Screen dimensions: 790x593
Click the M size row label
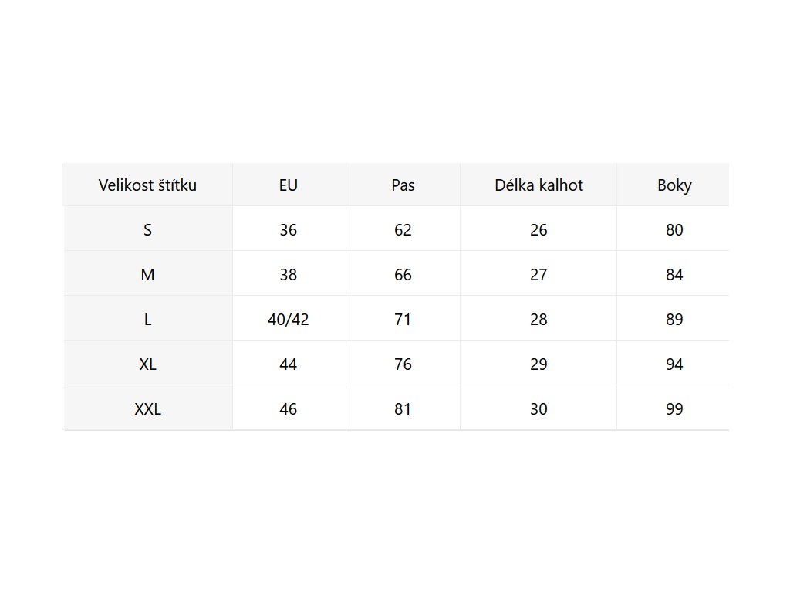point(147,275)
